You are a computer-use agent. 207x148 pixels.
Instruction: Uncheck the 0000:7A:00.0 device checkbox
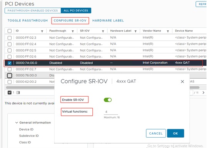tap(10, 63)
